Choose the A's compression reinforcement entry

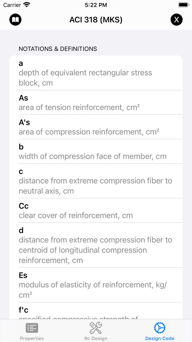coord(96,127)
